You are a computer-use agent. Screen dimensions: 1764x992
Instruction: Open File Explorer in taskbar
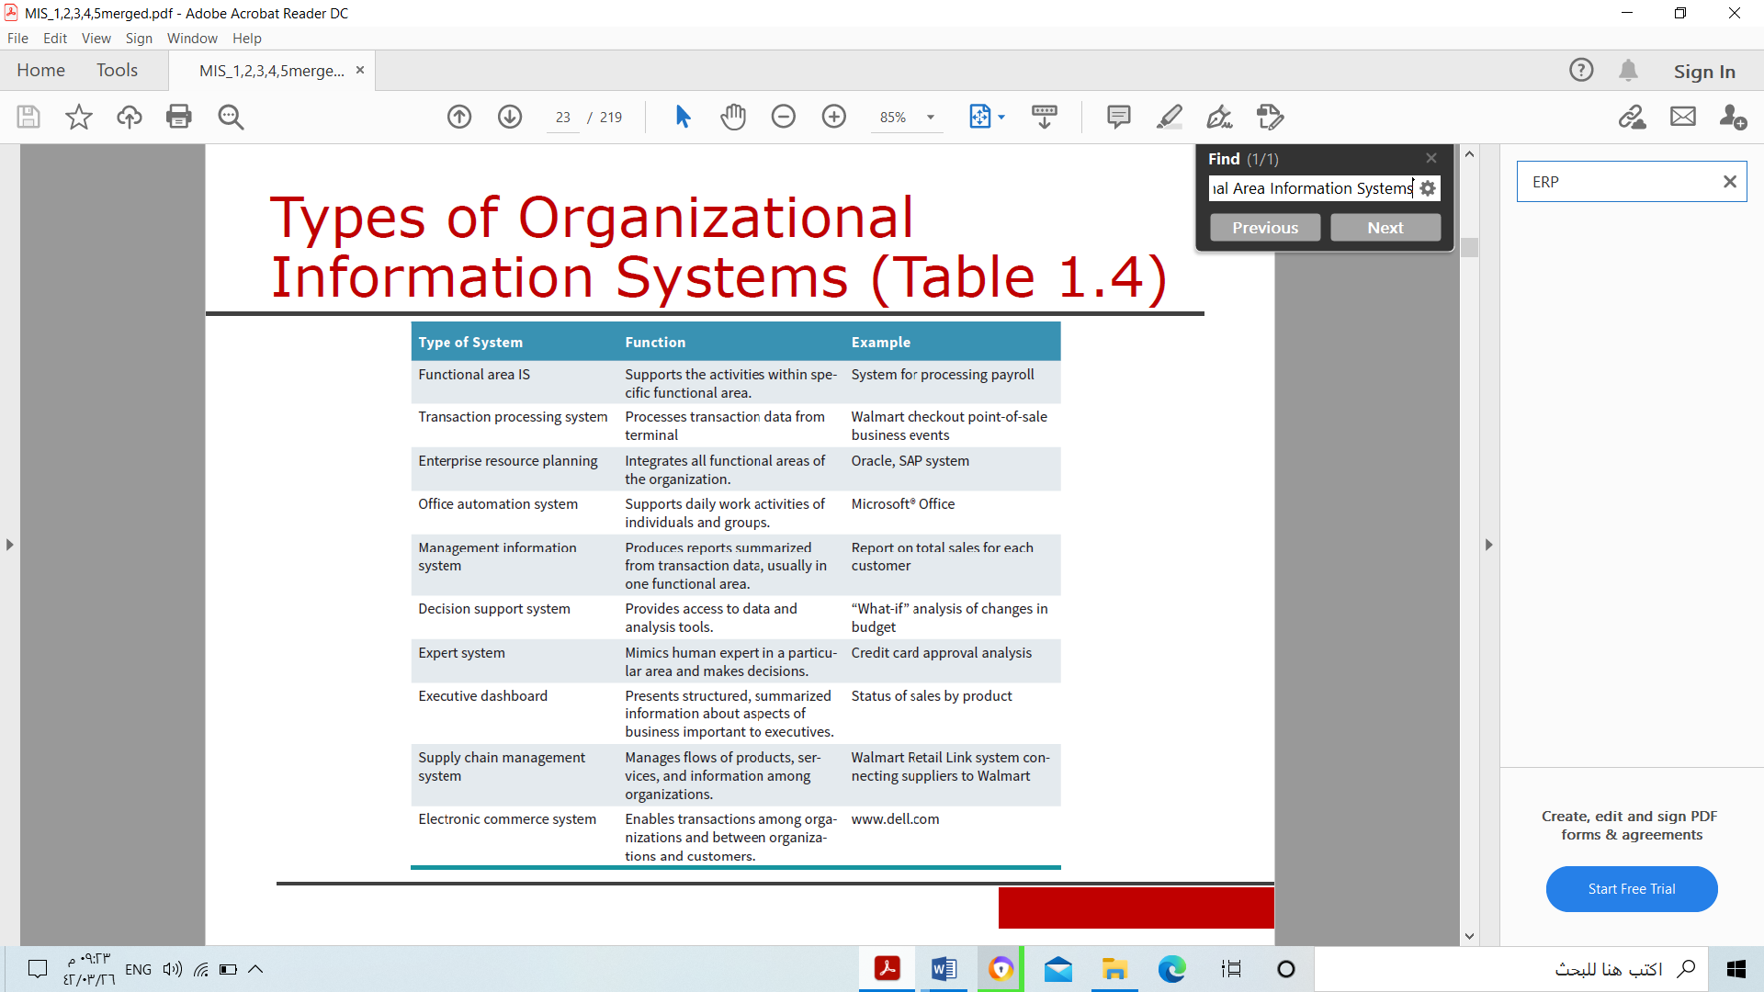(1114, 969)
